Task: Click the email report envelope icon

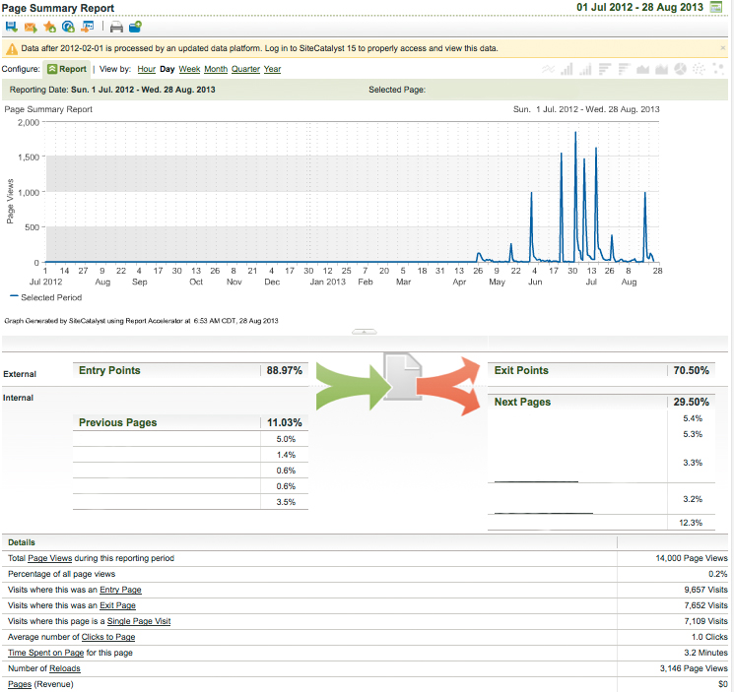Action: (31, 28)
